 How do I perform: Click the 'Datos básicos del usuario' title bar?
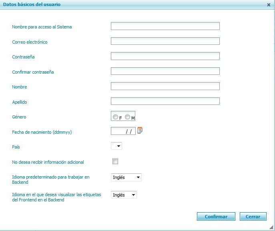(x=120, y=4)
